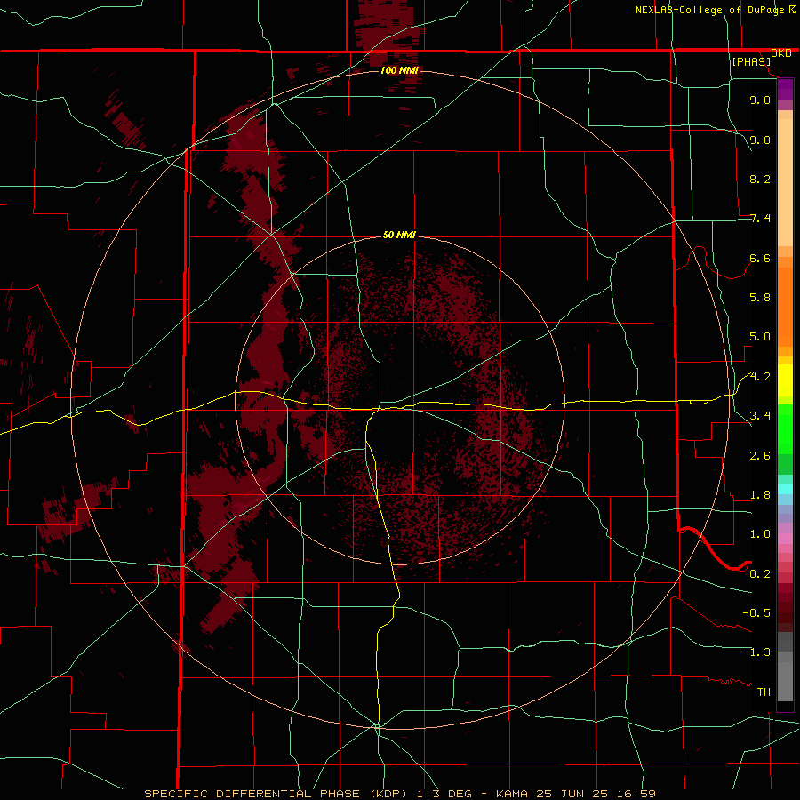800x800 pixels.
Task: Pick the large peach band of the color bar
Action: 785,182
